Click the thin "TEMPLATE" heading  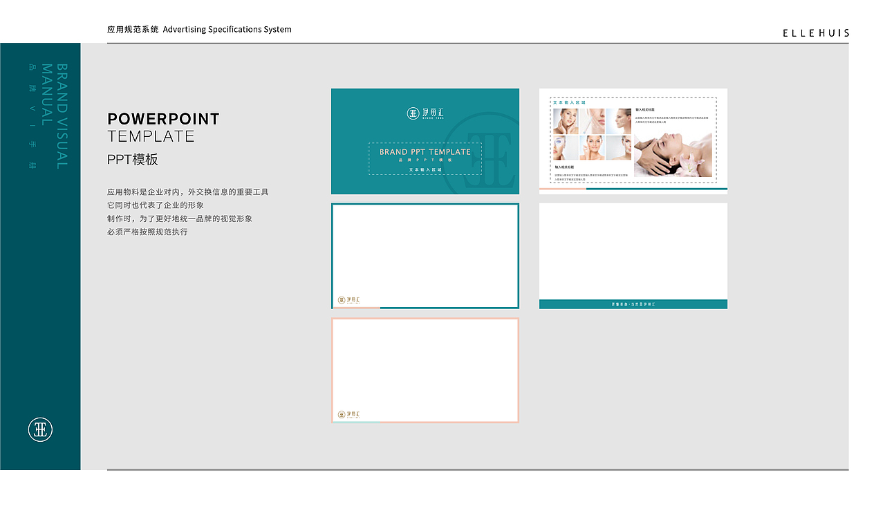[151, 136]
